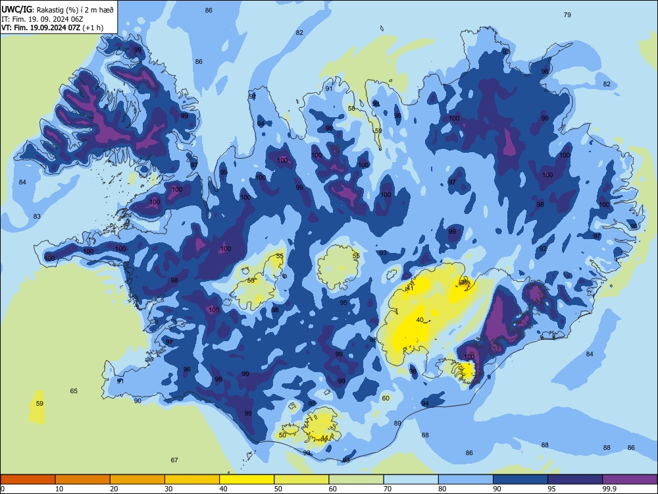Viewport: 658px width, 494px height.
Task: Pick the pale yellow 50–60 legend swatch
Action: pyautogui.click(x=301, y=480)
